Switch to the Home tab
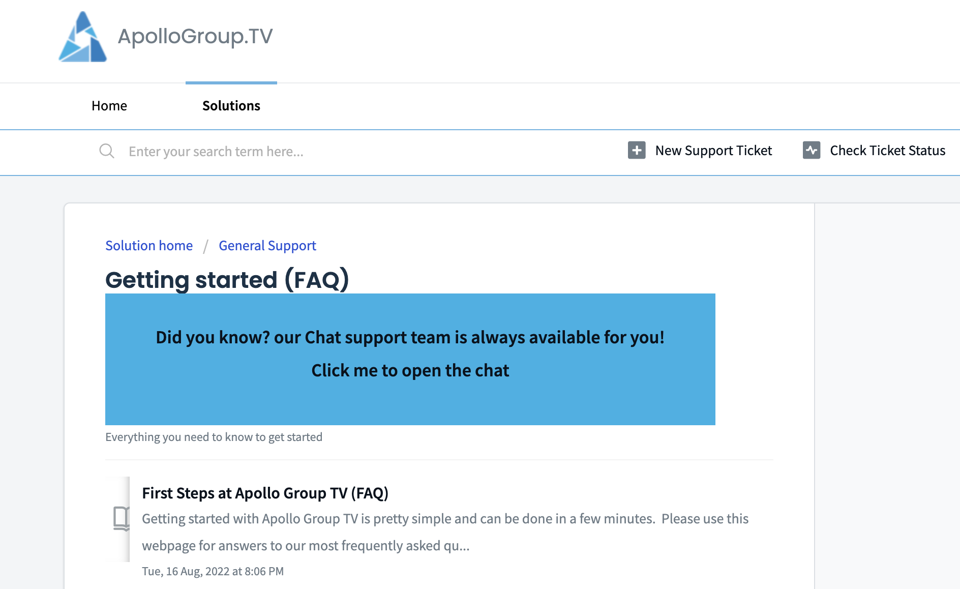Image resolution: width=960 pixels, height=589 pixels. (x=109, y=106)
